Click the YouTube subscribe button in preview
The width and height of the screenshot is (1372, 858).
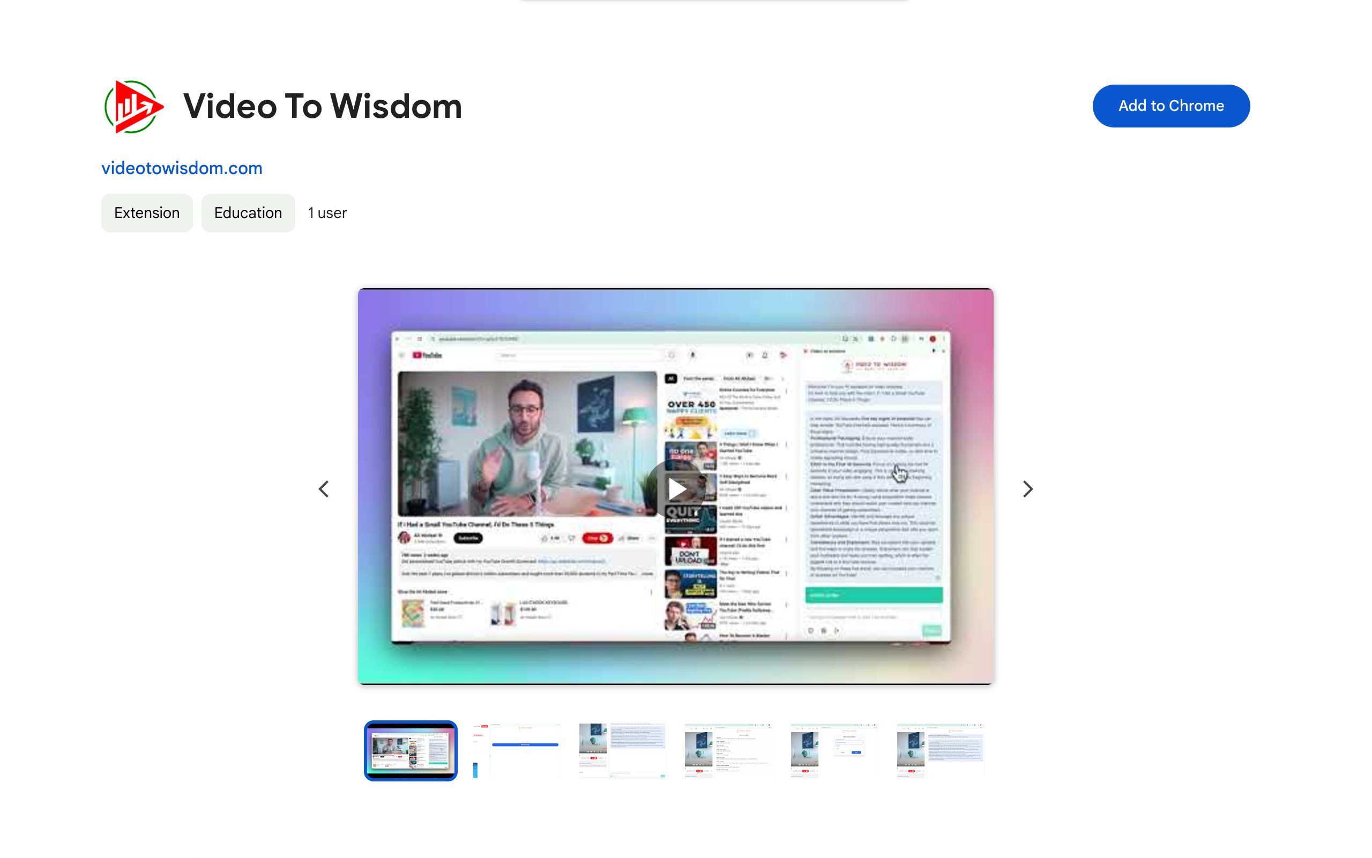[467, 538]
